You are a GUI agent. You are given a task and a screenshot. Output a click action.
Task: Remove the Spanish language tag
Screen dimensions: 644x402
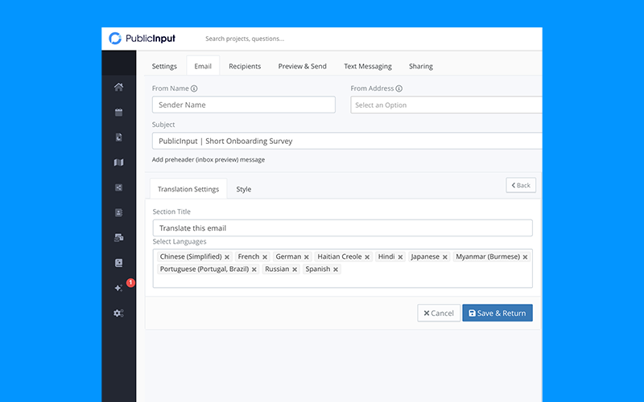[x=336, y=269]
